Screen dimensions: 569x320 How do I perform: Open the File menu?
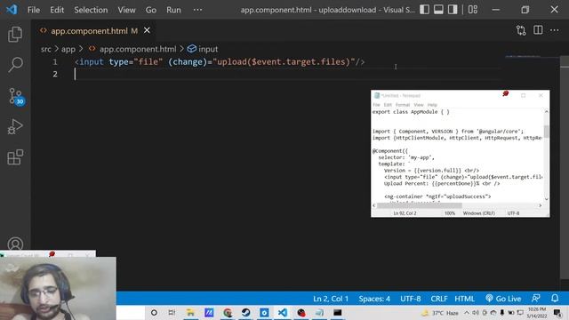click(x=34, y=10)
